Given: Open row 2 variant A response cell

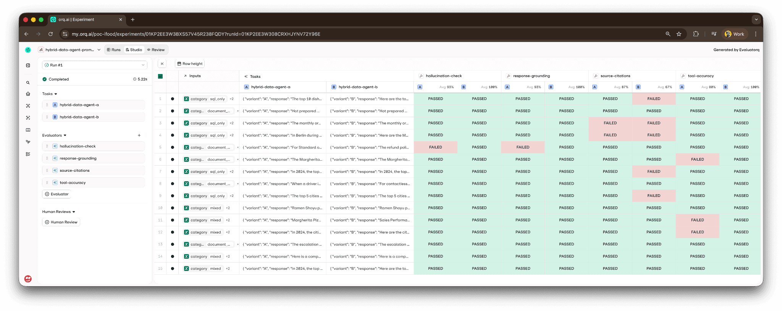Looking at the screenshot, I should click(283, 111).
